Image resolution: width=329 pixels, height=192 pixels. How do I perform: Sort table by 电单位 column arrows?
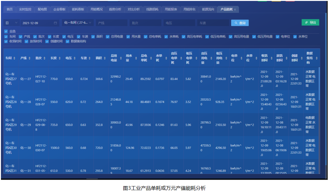point(241,58)
